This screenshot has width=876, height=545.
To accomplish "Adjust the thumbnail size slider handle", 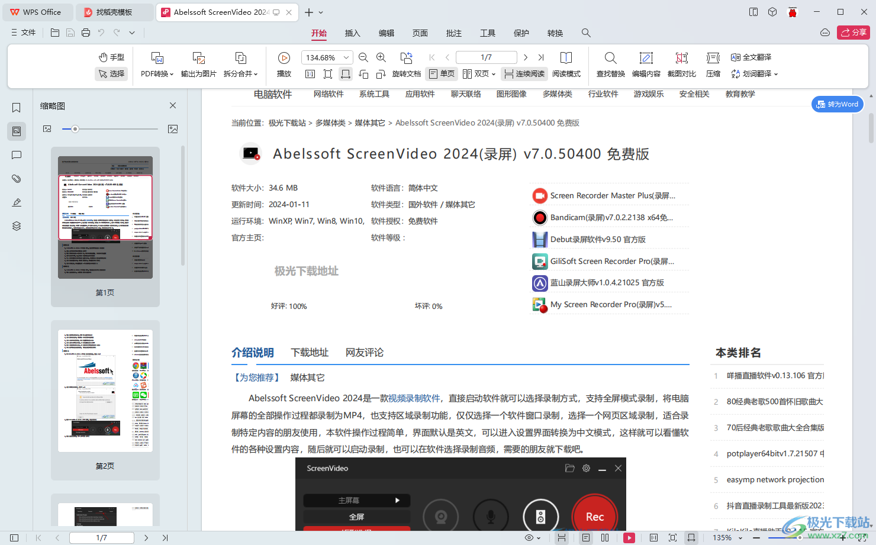I will pyautogui.click(x=75, y=129).
